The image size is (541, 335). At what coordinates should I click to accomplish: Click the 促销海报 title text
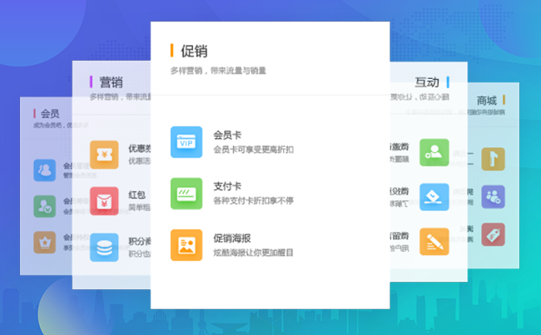[x=232, y=238]
